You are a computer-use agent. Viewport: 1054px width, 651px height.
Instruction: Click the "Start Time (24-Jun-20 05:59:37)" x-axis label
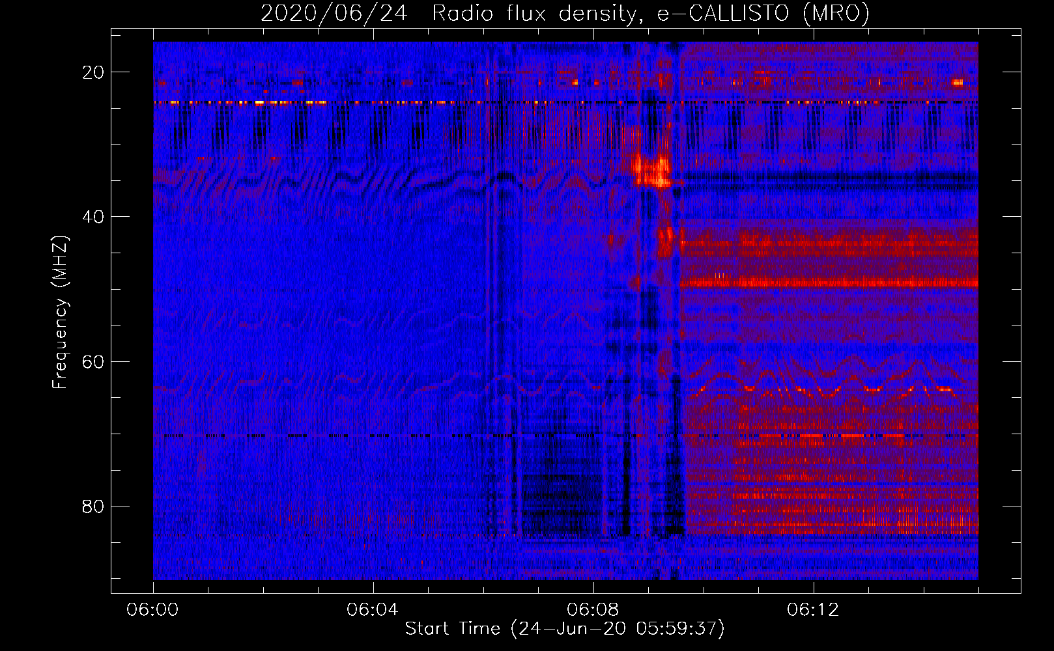(565, 629)
